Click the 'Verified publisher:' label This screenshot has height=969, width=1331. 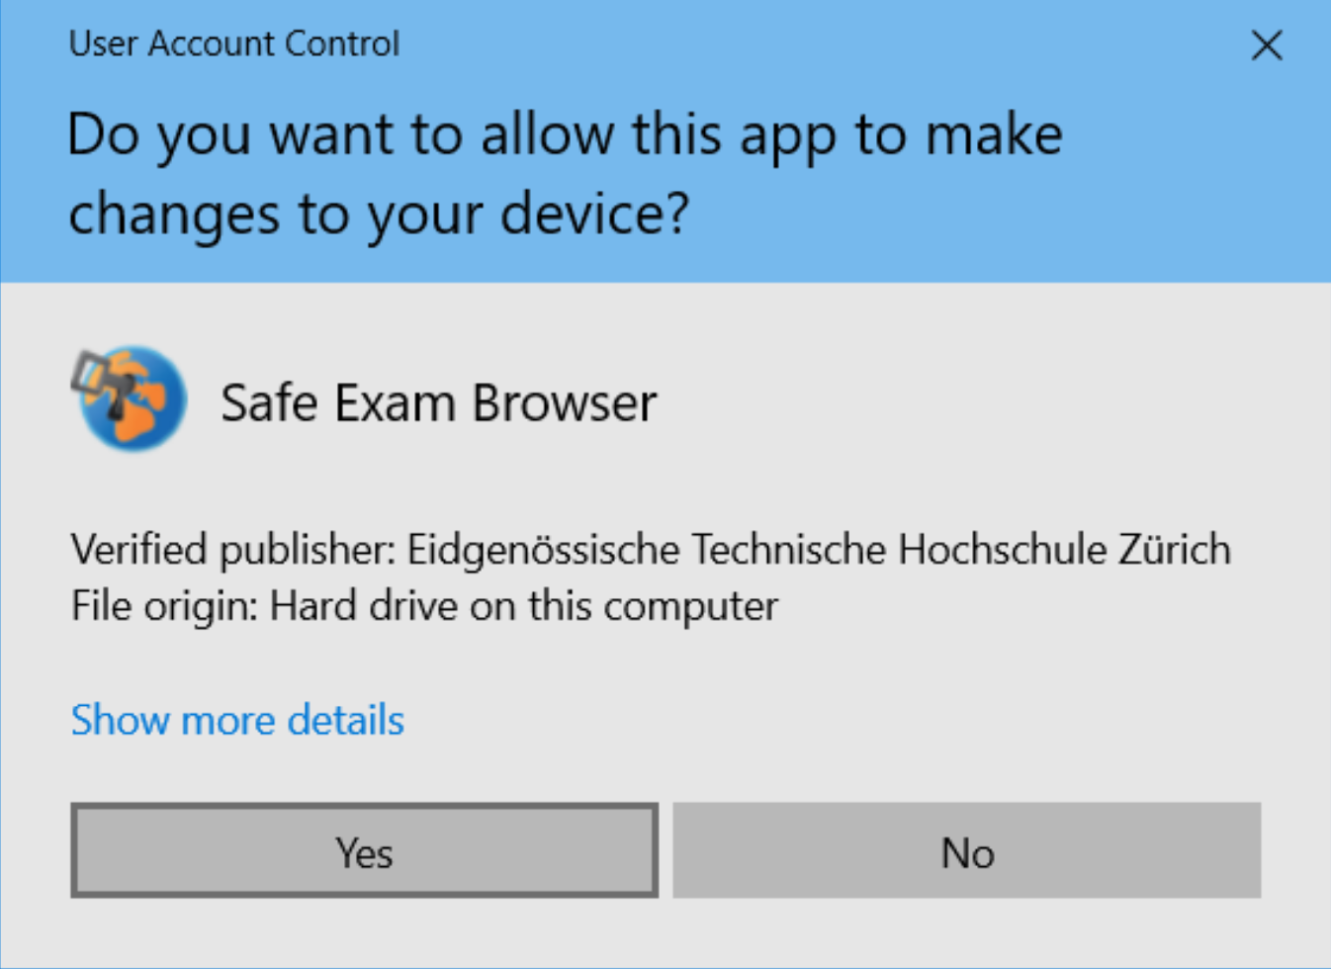coord(233,550)
